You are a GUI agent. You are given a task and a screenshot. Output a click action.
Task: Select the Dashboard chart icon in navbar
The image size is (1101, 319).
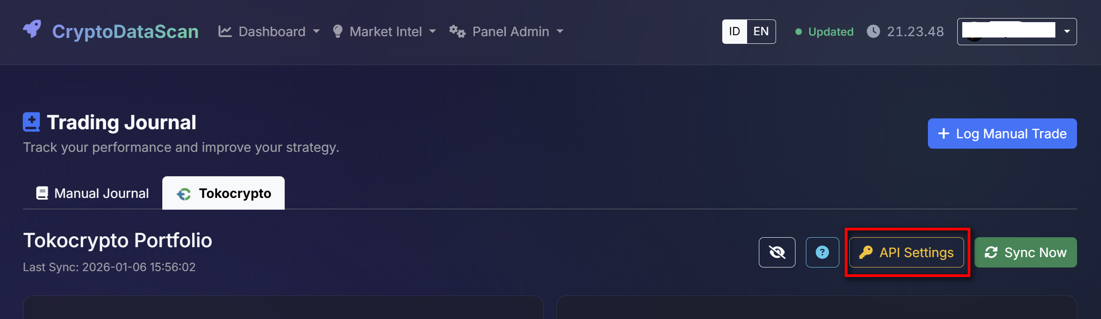pos(225,31)
